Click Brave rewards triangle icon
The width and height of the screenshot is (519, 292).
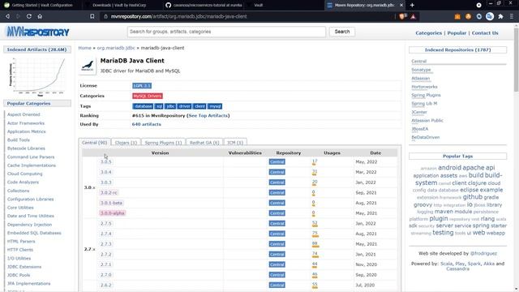click(414, 16)
